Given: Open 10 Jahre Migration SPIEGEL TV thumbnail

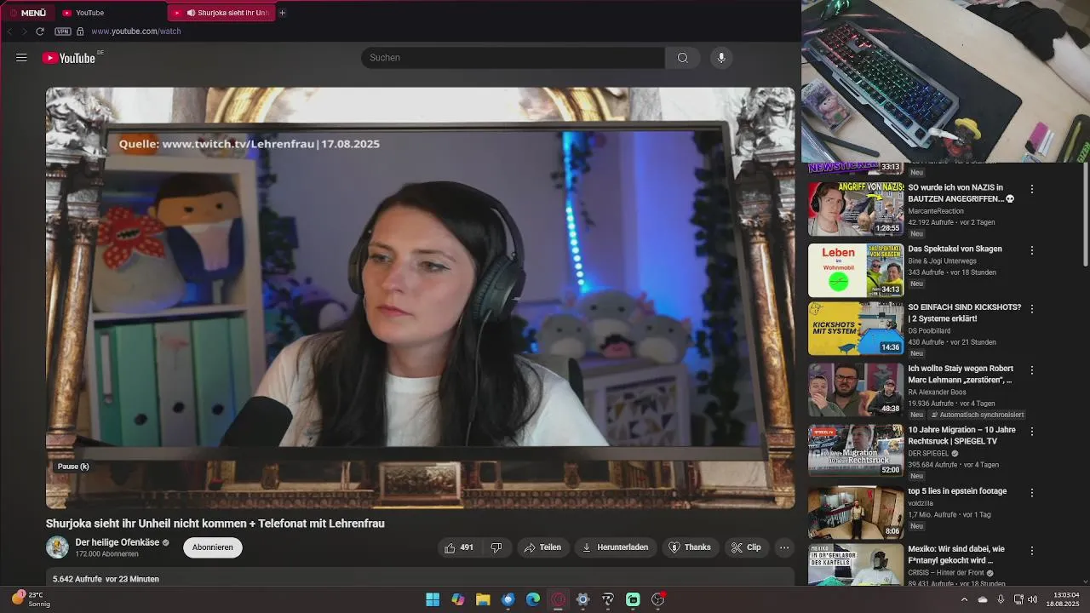Looking at the screenshot, I should click(x=856, y=451).
